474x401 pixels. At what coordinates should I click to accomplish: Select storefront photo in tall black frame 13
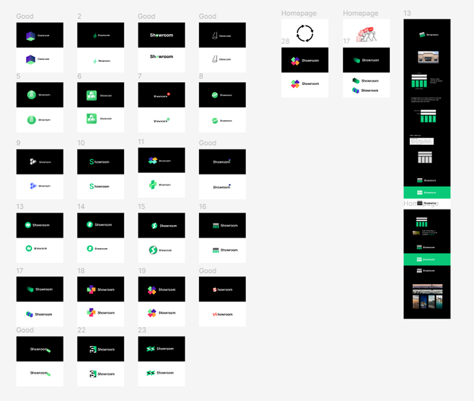coord(428,57)
